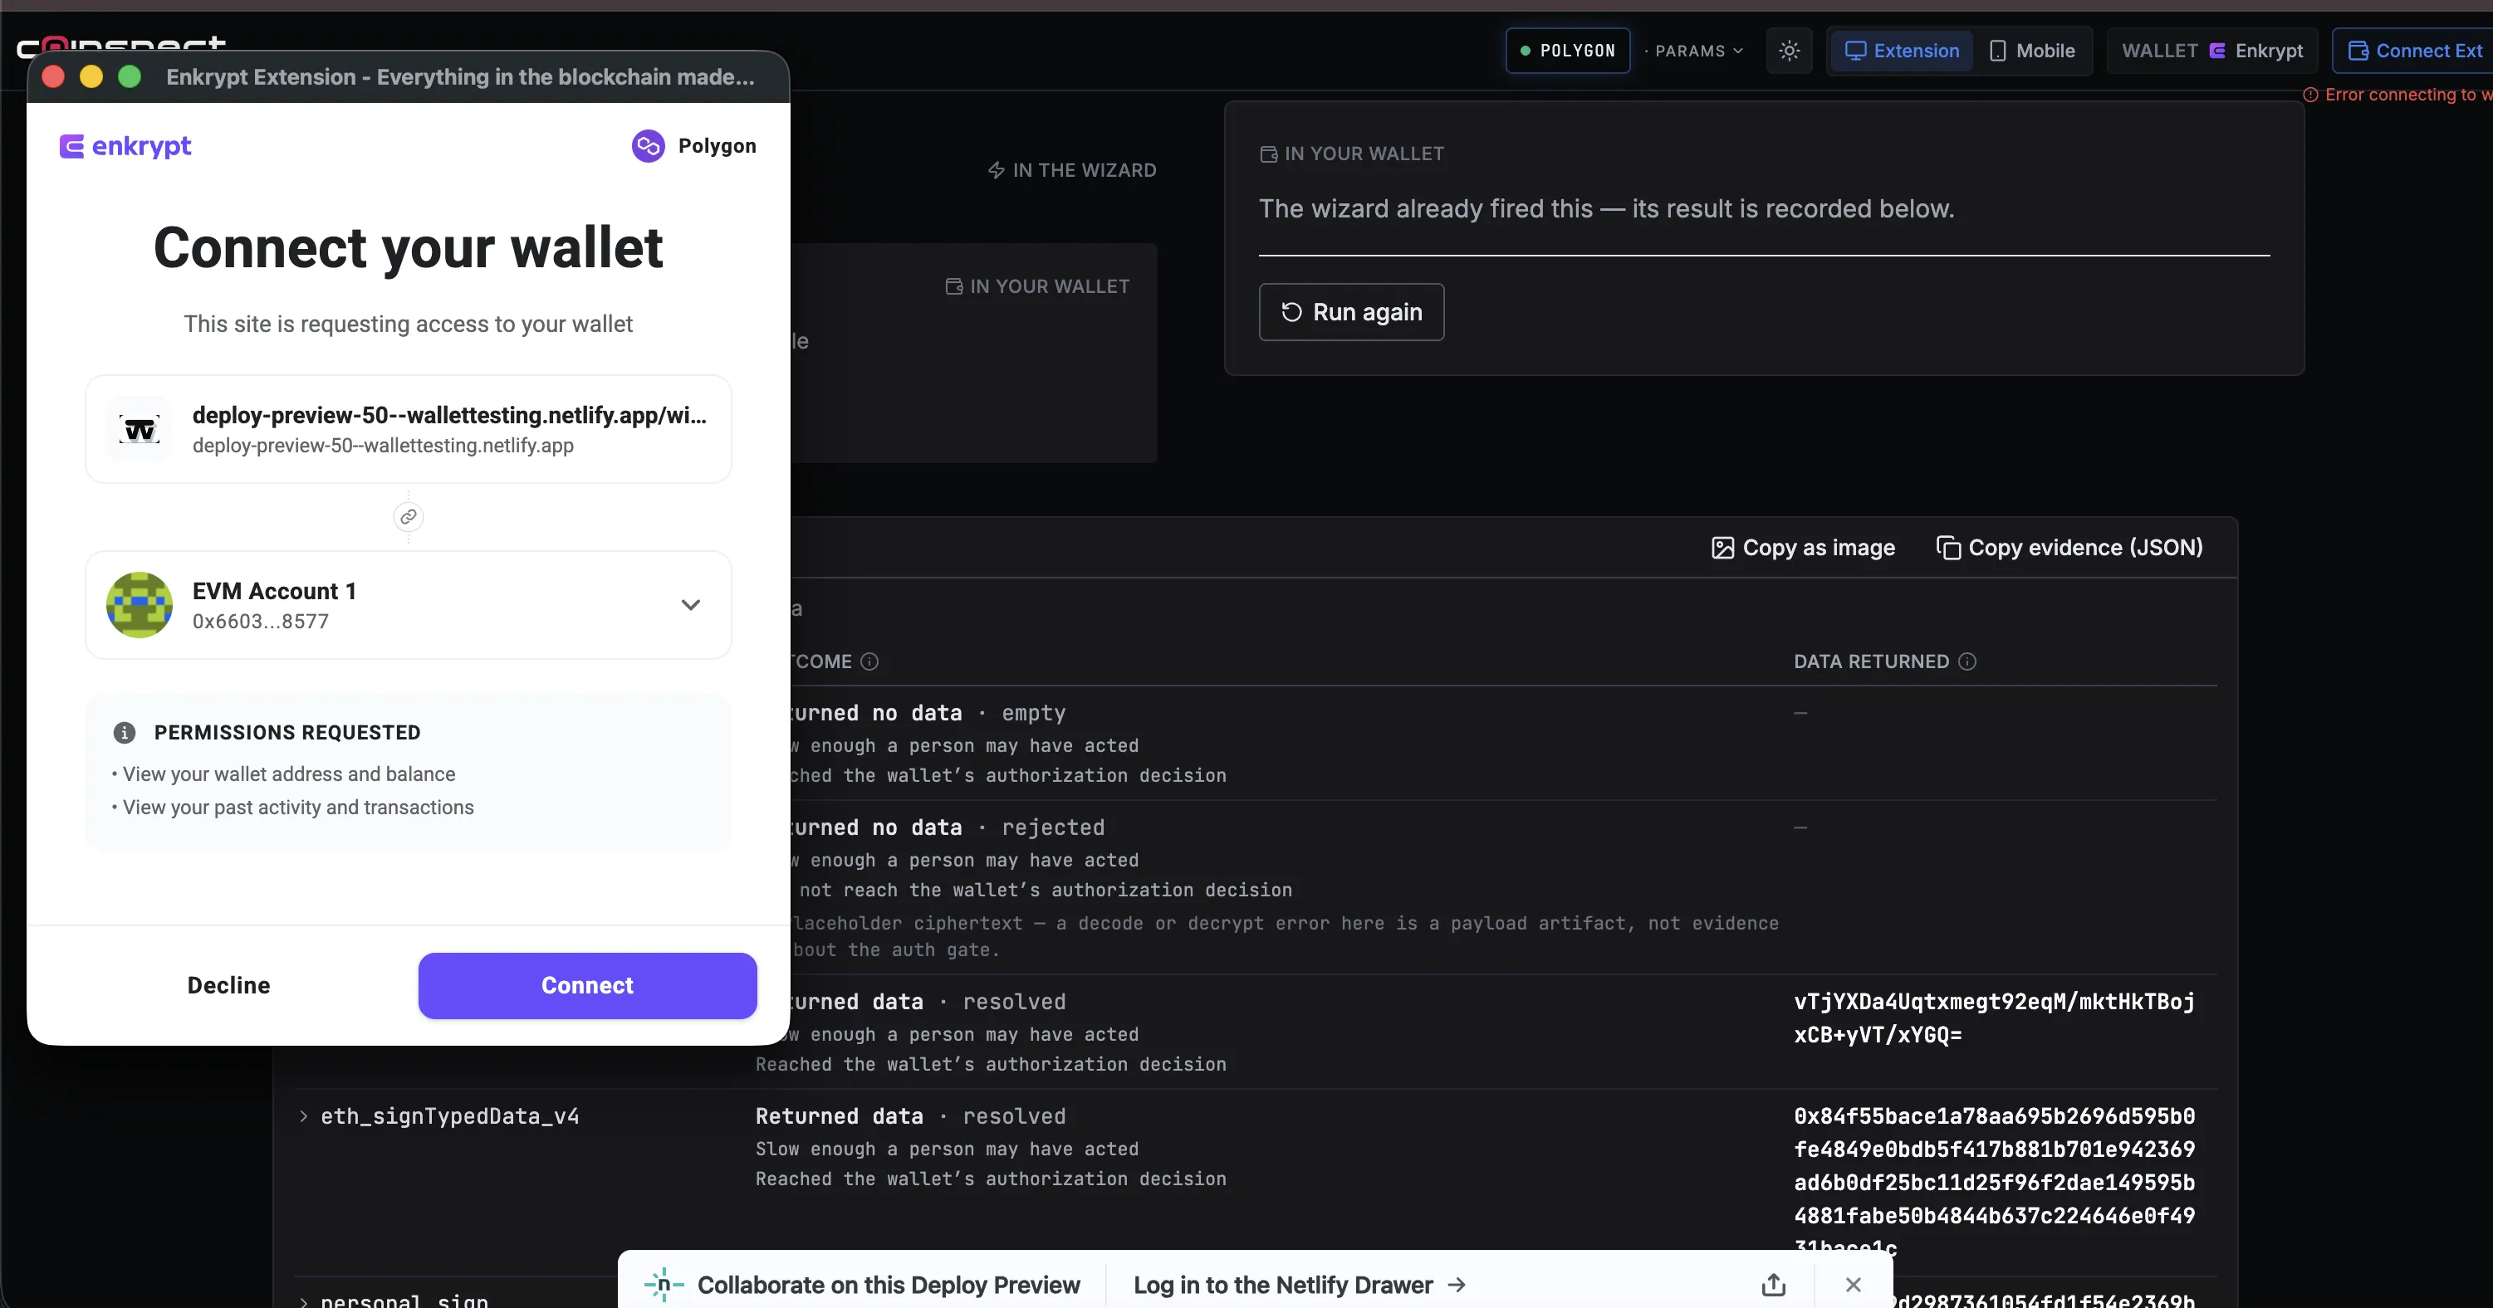The image size is (2493, 1308).
Task: Click the 'Returned data · resolved' for eth_signTypedData_v4
Action: pyautogui.click(x=909, y=1116)
